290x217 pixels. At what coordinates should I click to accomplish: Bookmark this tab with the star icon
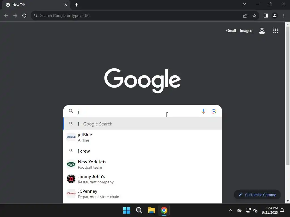point(254,16)
